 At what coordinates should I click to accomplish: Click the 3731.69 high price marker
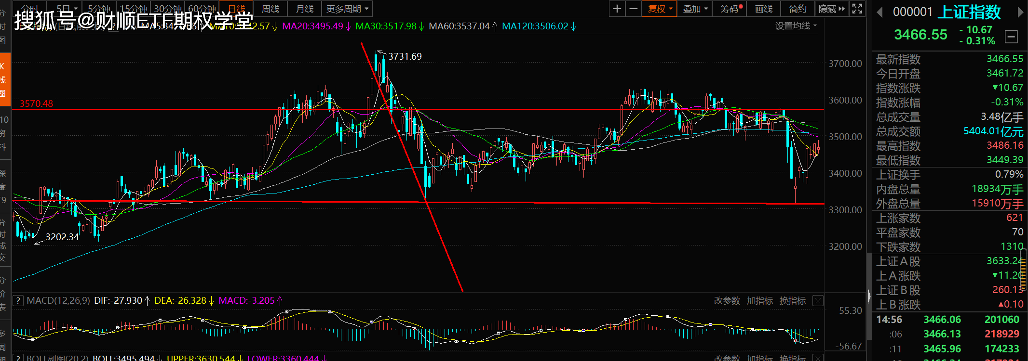point(405,56)
